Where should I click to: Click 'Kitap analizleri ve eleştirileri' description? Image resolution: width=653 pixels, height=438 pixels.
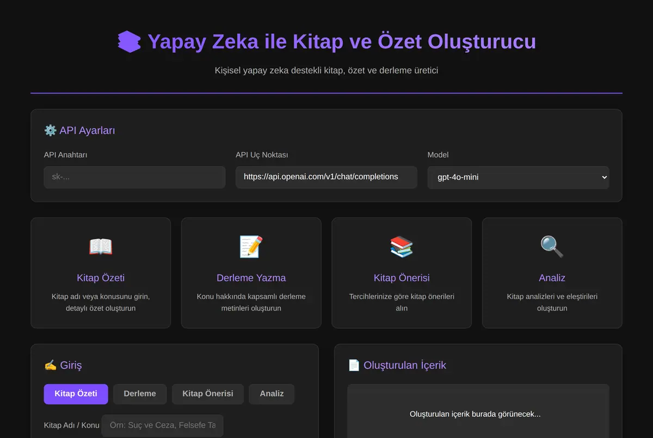[552, 303]
